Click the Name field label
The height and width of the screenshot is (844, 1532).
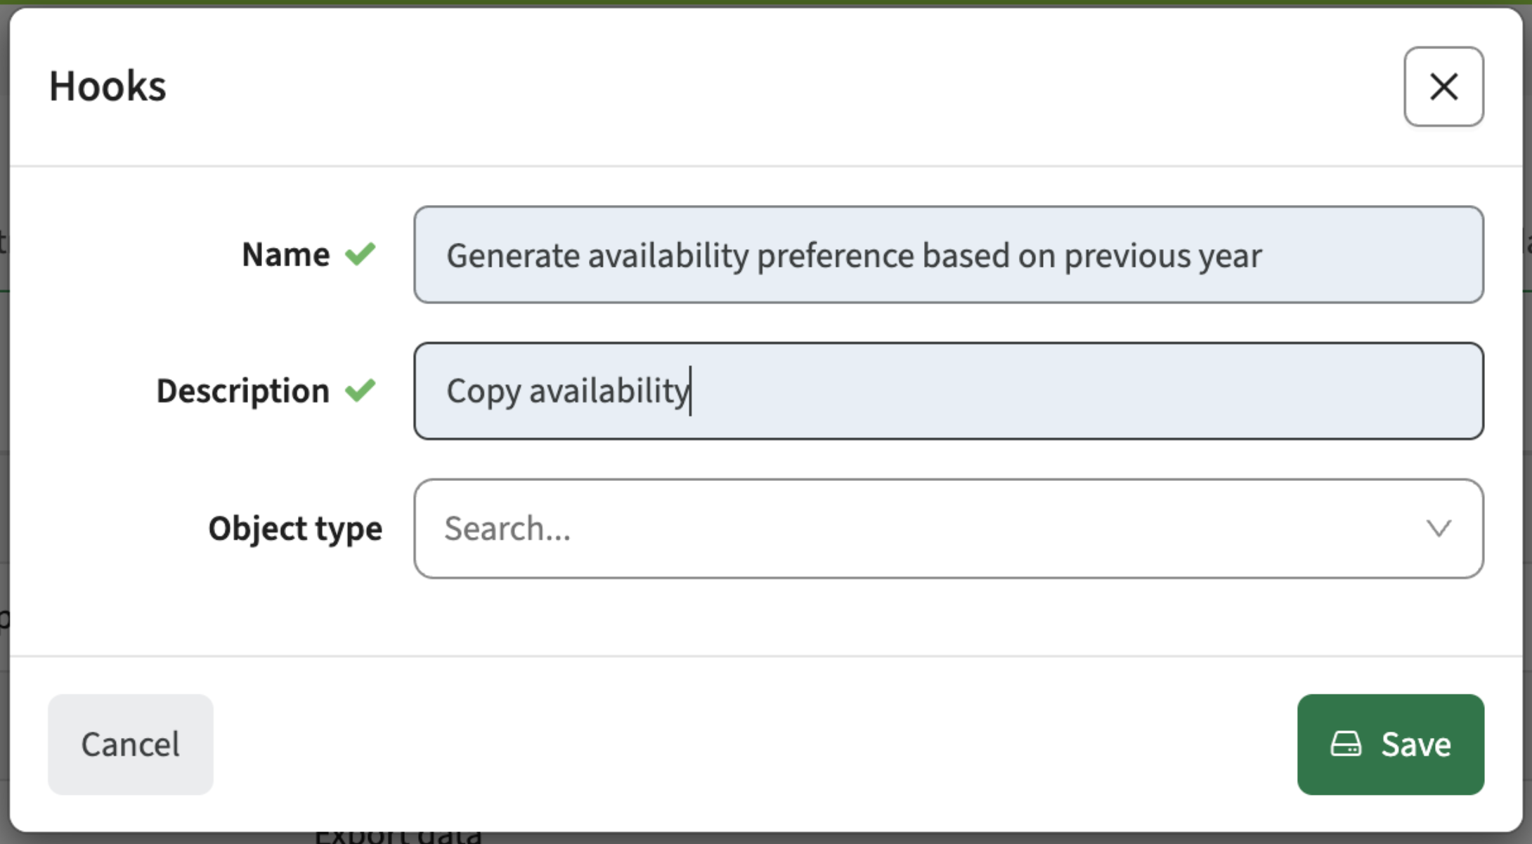[285, 254]
